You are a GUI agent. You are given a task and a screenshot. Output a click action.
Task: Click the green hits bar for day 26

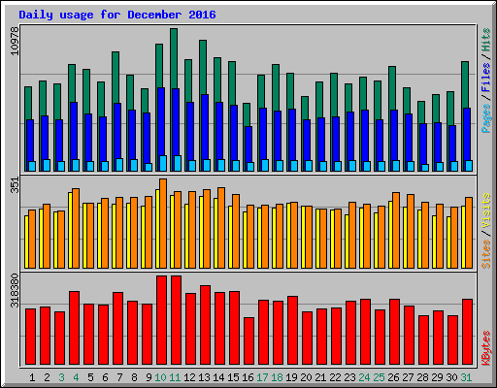tap(392, 88)
